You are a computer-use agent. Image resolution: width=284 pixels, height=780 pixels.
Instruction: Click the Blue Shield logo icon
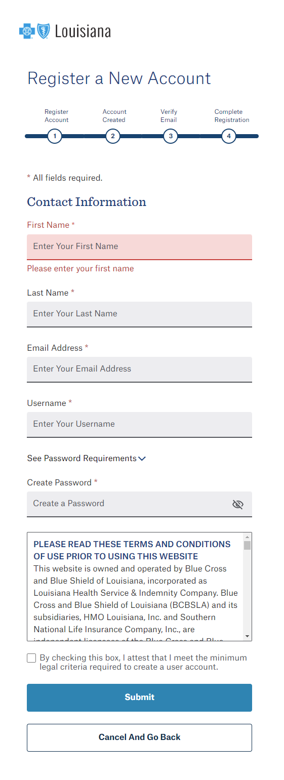coord(44,31)
